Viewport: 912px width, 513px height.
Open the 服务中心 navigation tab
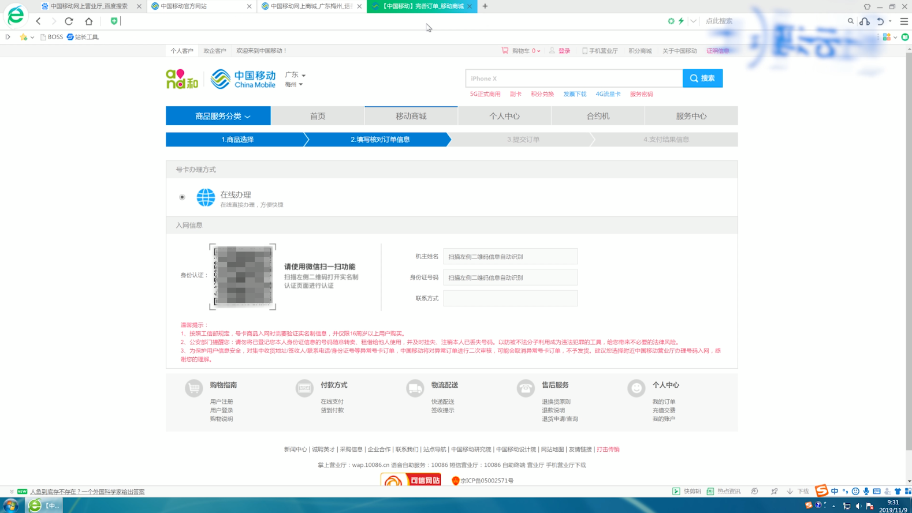(691, 116)
